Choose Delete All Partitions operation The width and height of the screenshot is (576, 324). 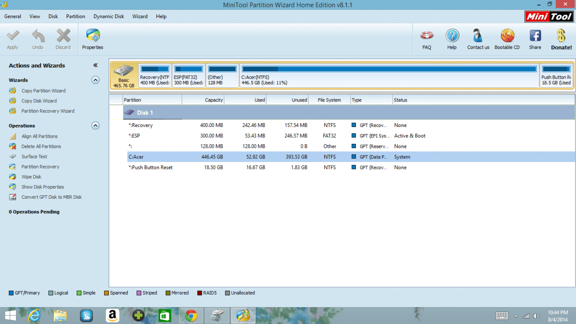[41, 146]
